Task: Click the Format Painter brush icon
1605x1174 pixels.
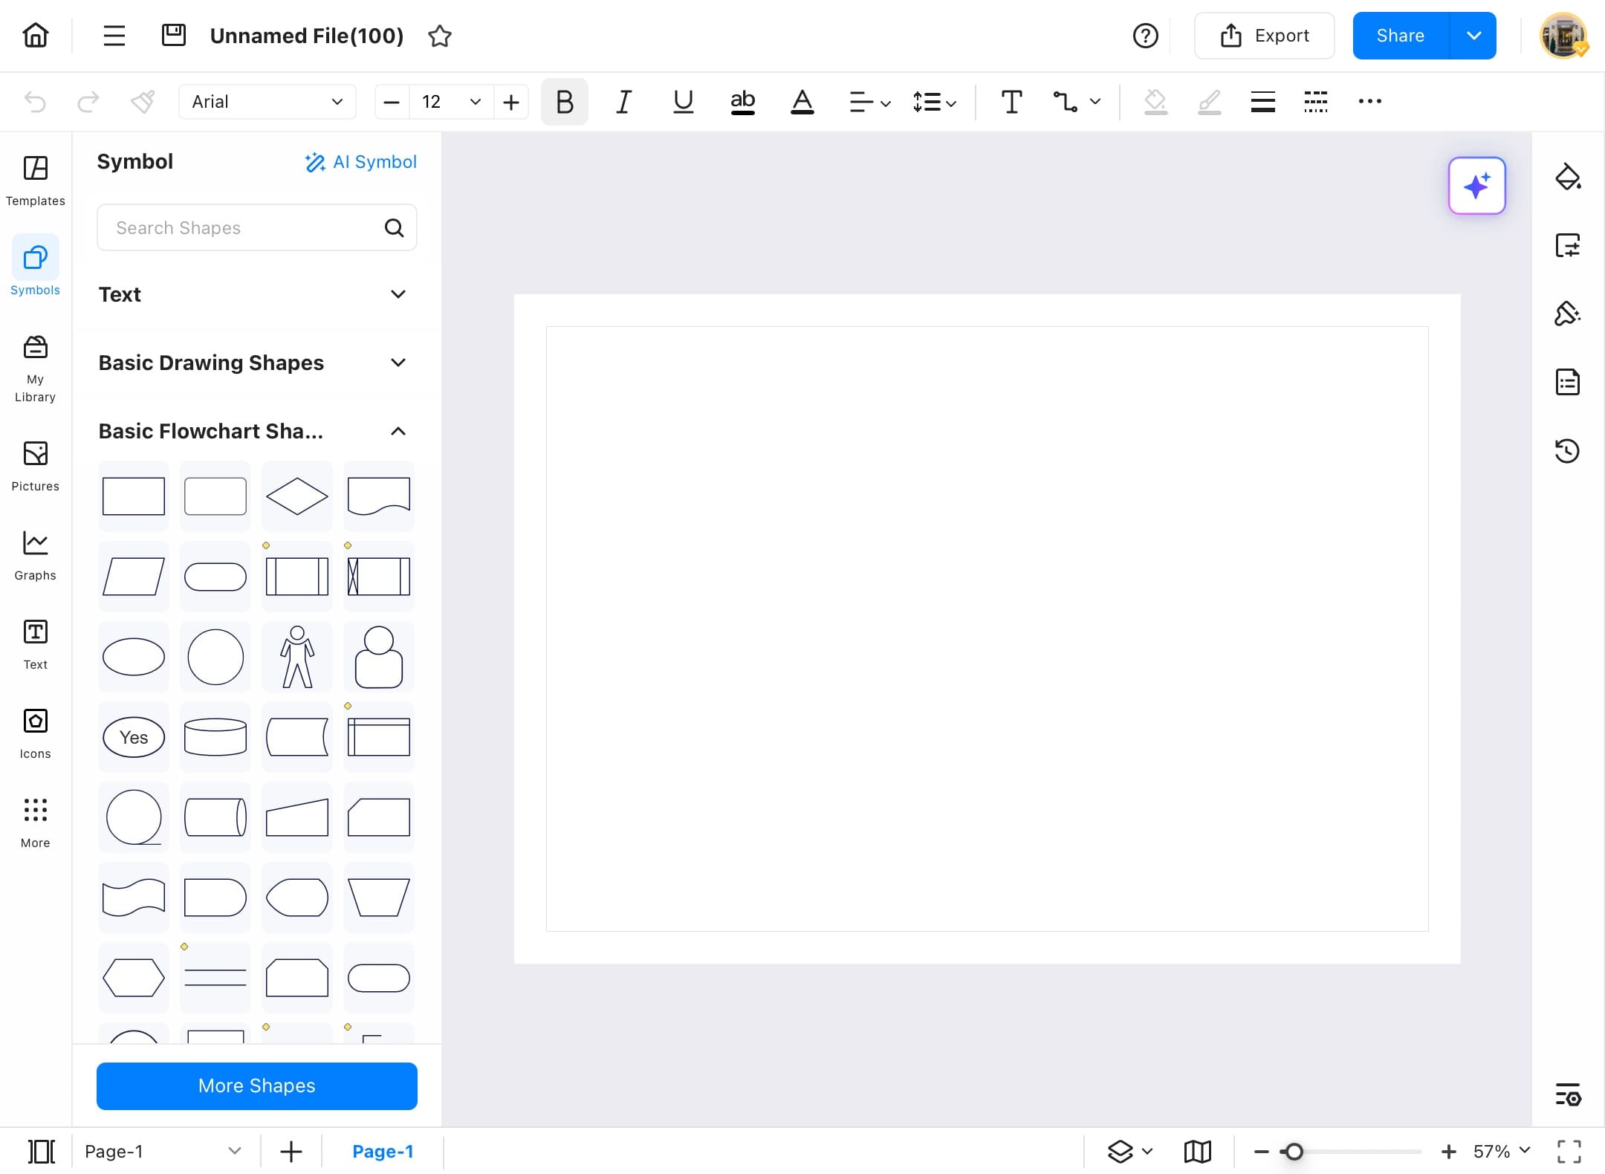Action: point(142,102)
